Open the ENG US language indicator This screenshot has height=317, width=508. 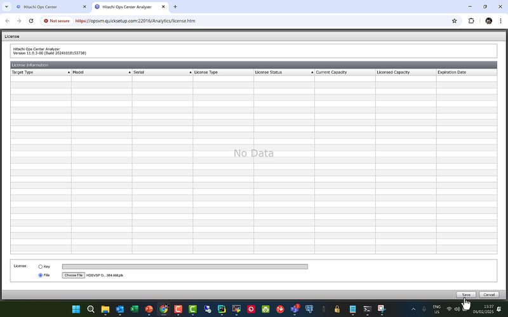tap(437, 309)
